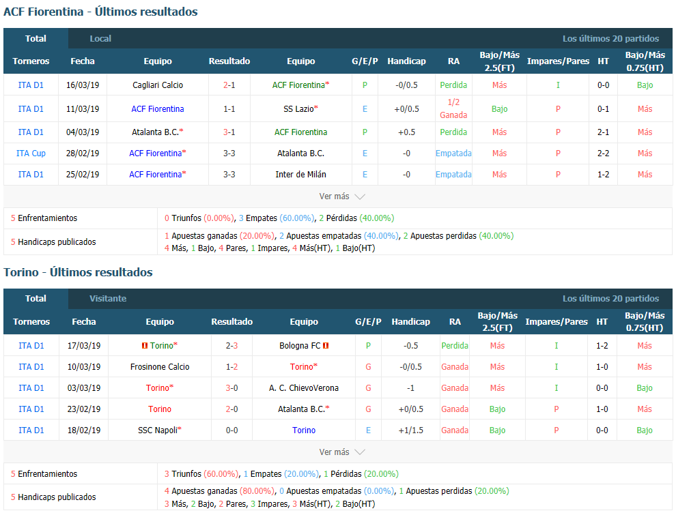Click result 0-0 of Napoli vs Torino

click(x=231, y=430)
